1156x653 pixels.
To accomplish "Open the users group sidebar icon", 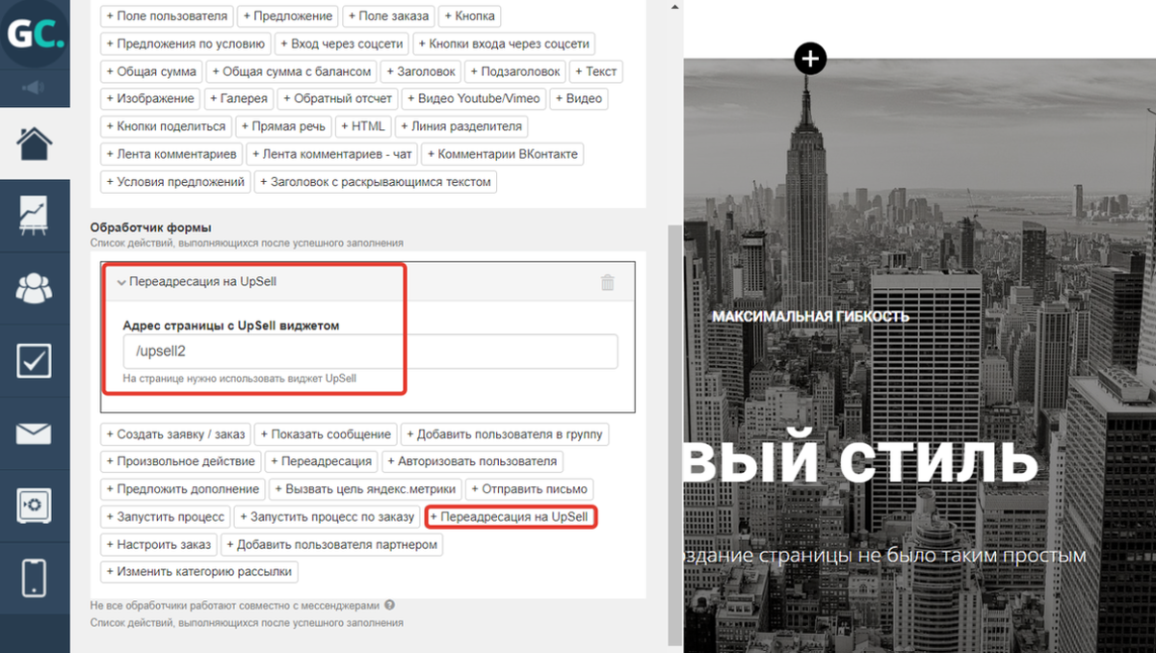I will [x=35, y=287].
